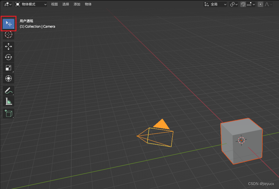Activate the Scale tool

9,68
